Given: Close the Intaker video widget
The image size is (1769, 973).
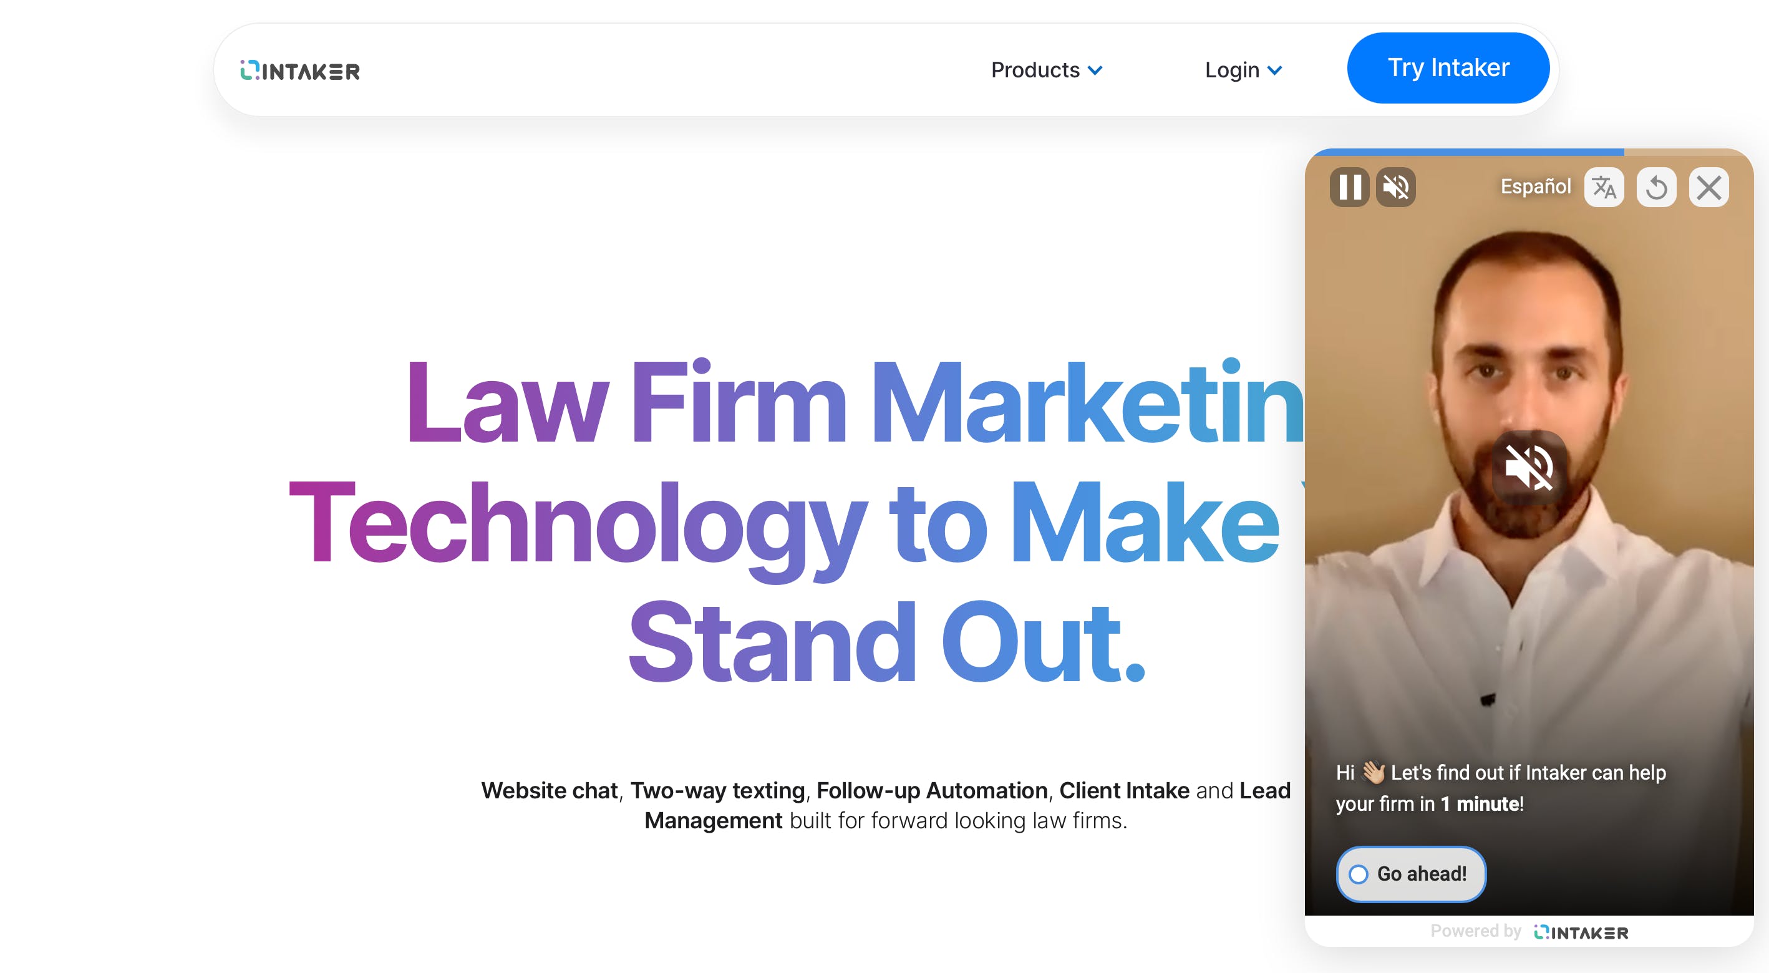Looking at the screenshot, I should point(1708,186).
